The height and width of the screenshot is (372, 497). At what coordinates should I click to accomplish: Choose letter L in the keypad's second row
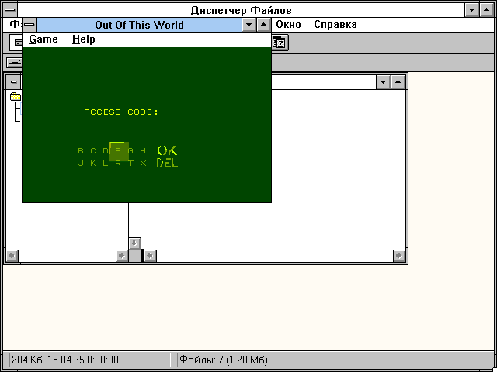pyautogui.click(x=106, y=164)
